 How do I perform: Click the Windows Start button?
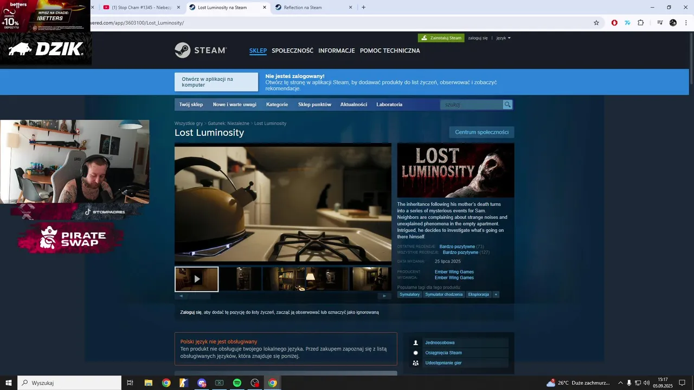tap(8, 383)
